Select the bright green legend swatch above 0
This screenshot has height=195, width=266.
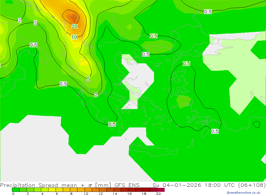[16, 190]
